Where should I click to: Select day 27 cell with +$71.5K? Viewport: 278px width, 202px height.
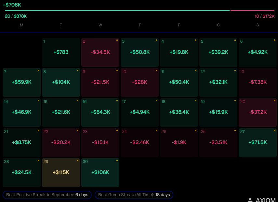pos(258,143)
